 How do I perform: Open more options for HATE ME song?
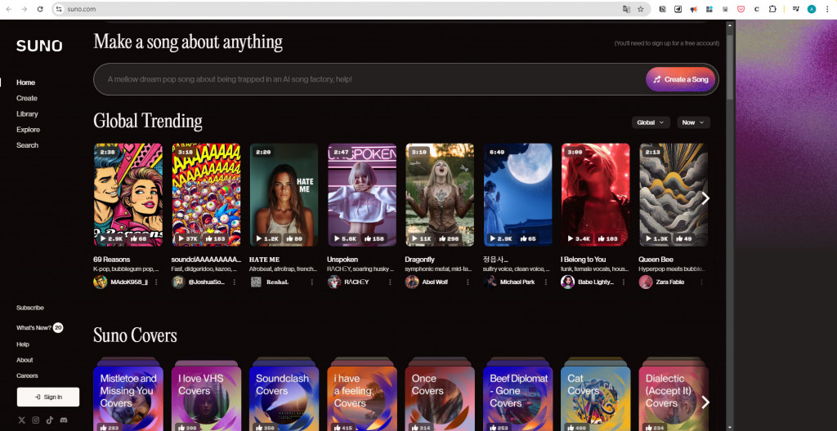(x=312, y=282)
